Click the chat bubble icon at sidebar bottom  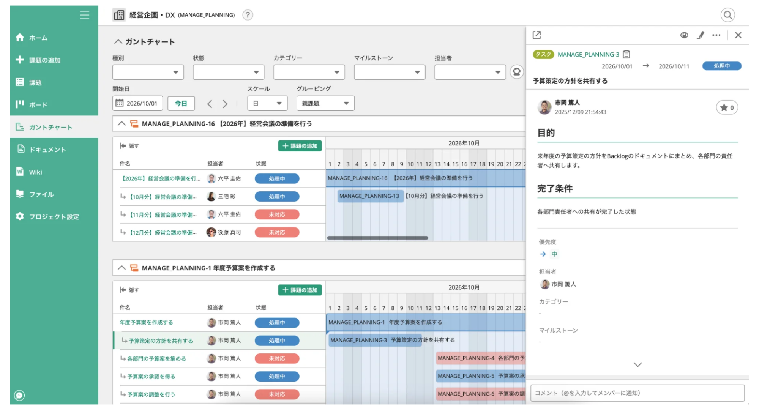(x=19, y=395)
